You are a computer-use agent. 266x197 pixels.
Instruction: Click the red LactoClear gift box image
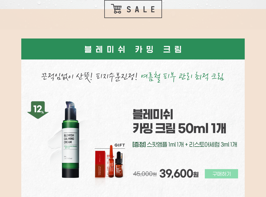[100, 164]
